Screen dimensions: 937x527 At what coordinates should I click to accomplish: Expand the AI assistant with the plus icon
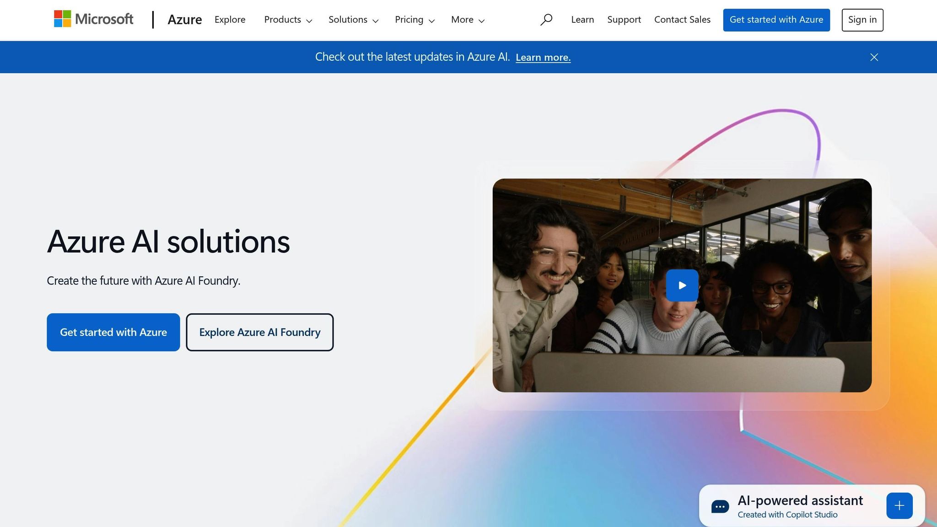point(899,505)
